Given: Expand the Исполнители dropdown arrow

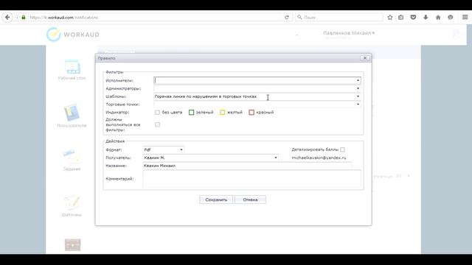Looking at the screenshot, I should 358,80.
